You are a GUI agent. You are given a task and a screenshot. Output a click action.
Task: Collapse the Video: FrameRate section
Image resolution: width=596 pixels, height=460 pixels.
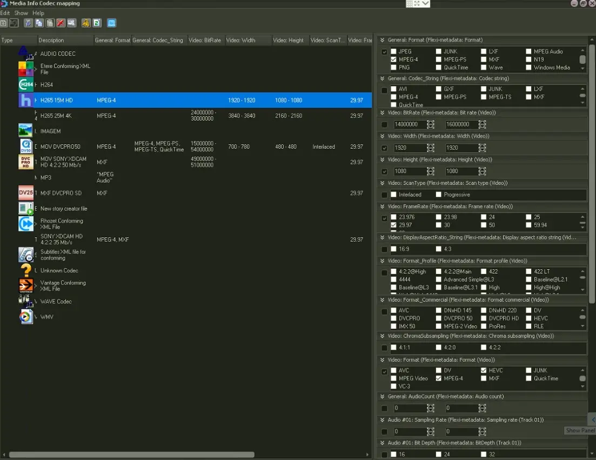383,206
